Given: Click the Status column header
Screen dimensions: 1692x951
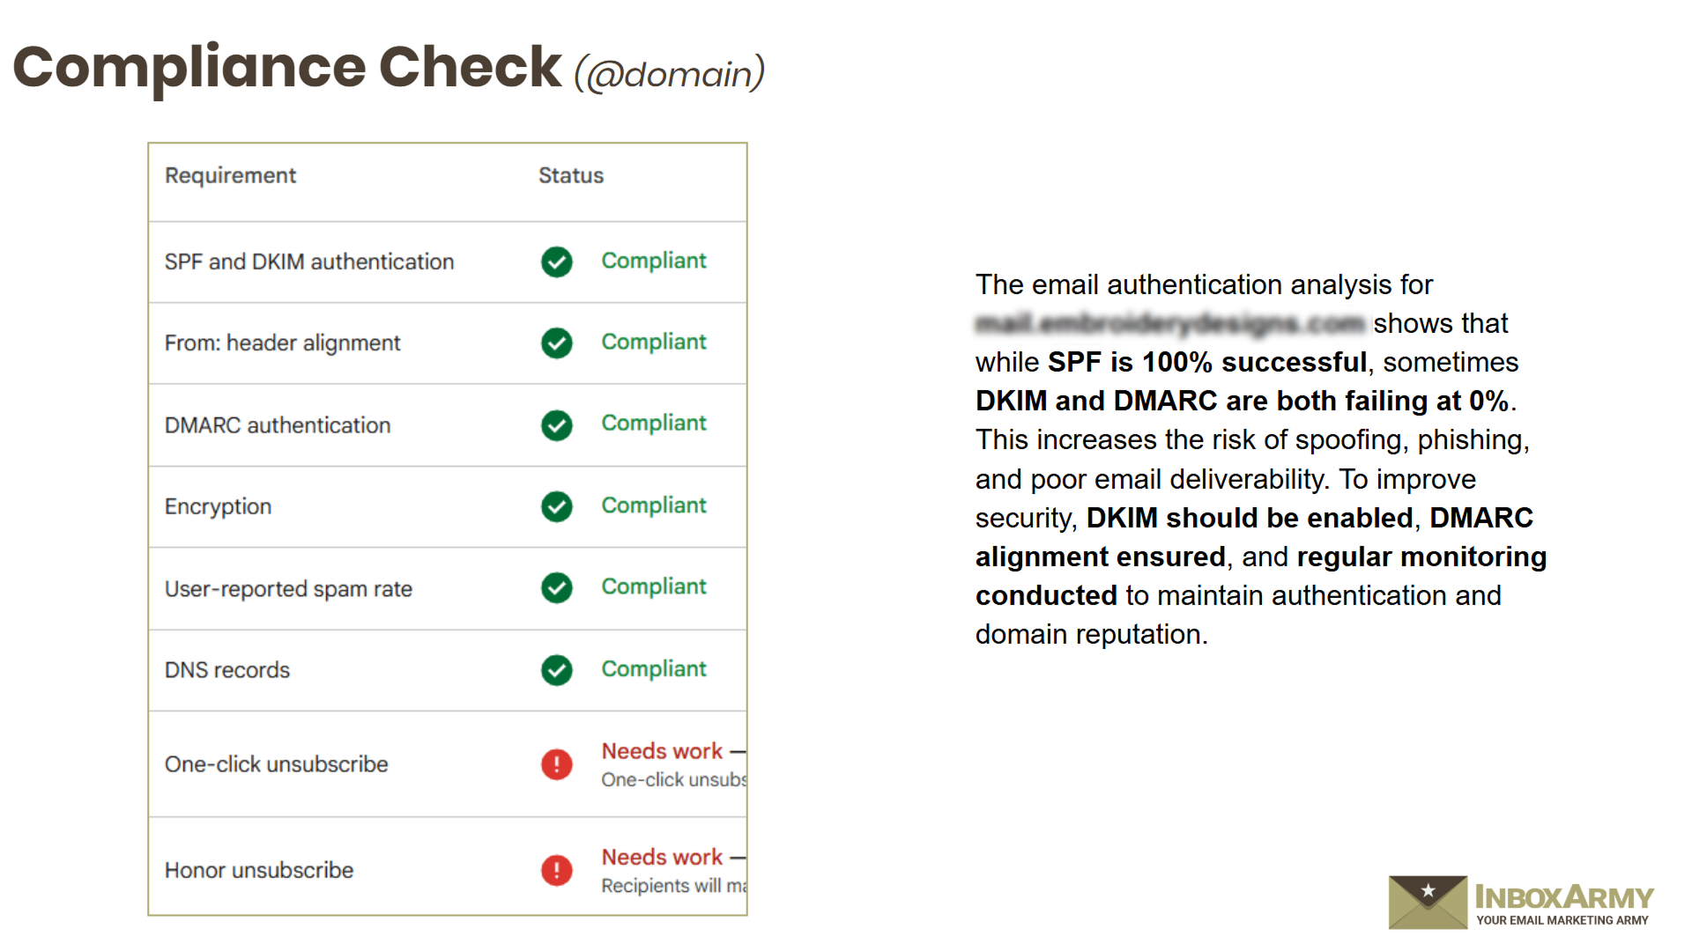Looking at the screenshot, I should (571, 175).
